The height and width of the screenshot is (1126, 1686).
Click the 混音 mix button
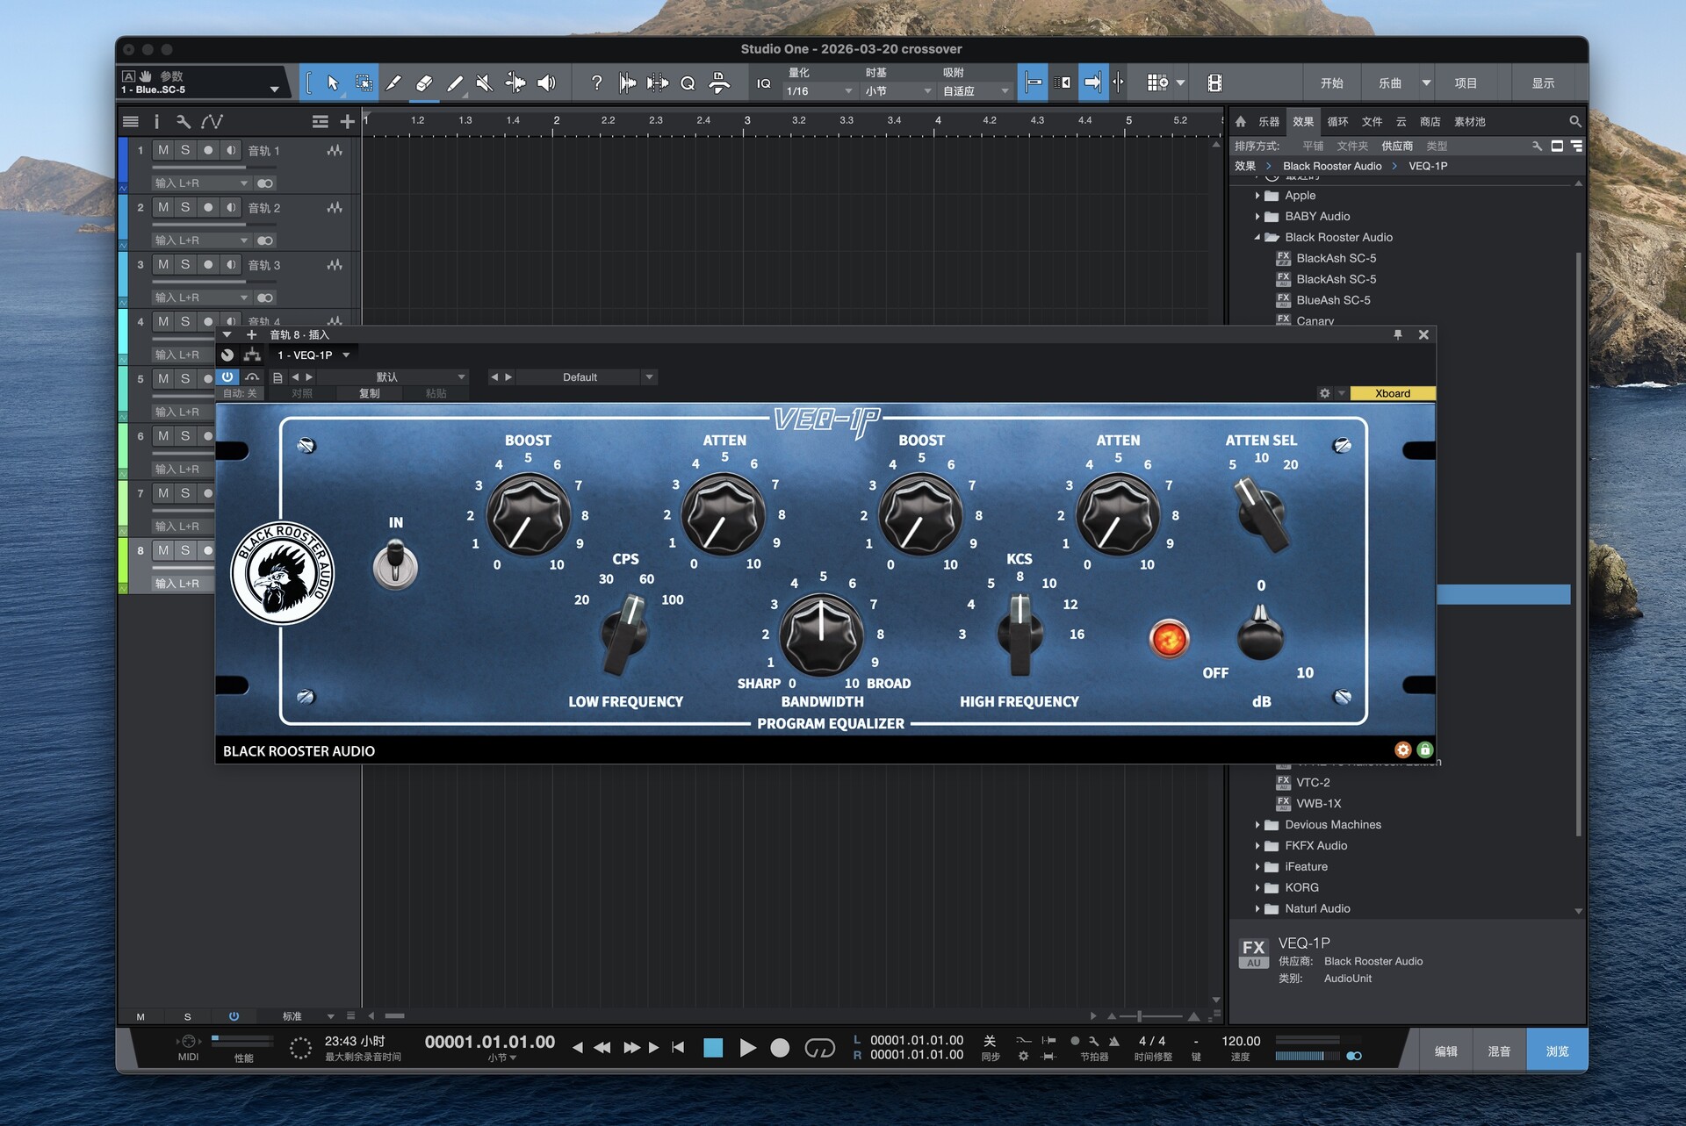(x=1498, y=1051)
